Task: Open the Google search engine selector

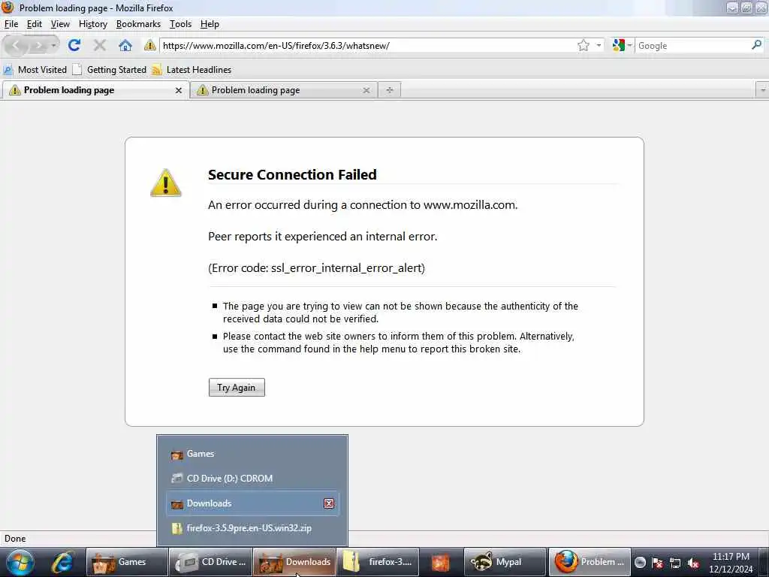Action: point(622,46)
